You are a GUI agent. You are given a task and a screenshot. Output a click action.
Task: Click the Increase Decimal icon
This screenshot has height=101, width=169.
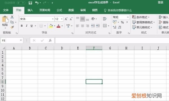point(115,27)
